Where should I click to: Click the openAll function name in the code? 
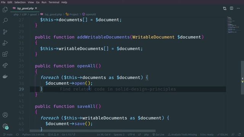[x=86, y=66]
